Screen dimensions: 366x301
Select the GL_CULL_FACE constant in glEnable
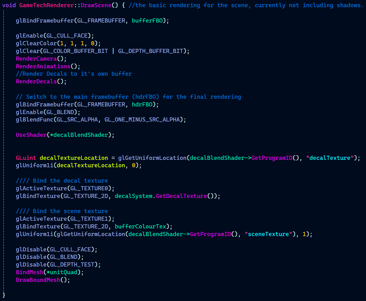67,36
